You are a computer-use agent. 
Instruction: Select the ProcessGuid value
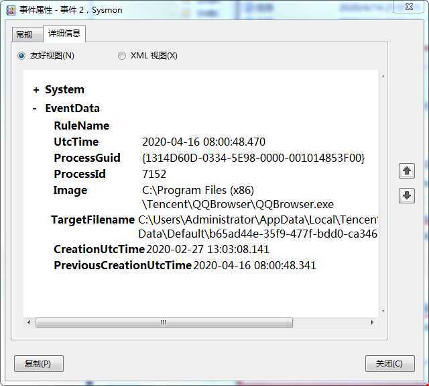point(253,158)
